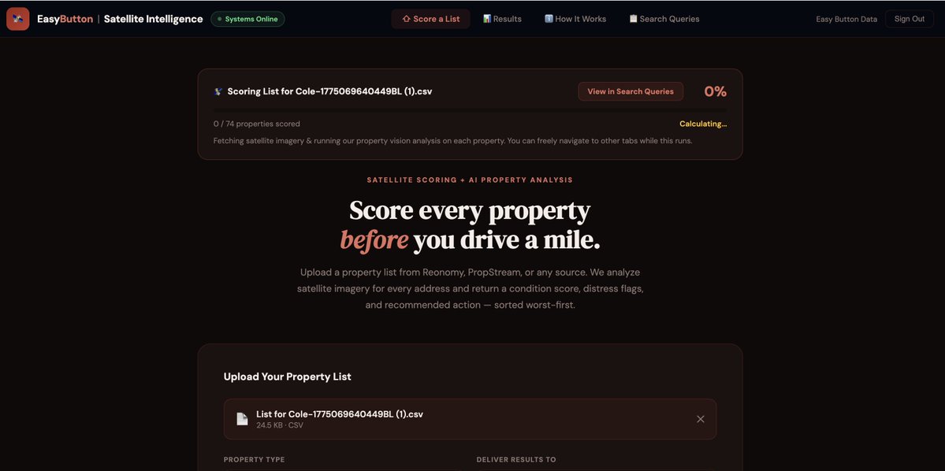Viewport: 945px width, 471px height.
Task: Open the How It Works tab
Action: [575, 19]
